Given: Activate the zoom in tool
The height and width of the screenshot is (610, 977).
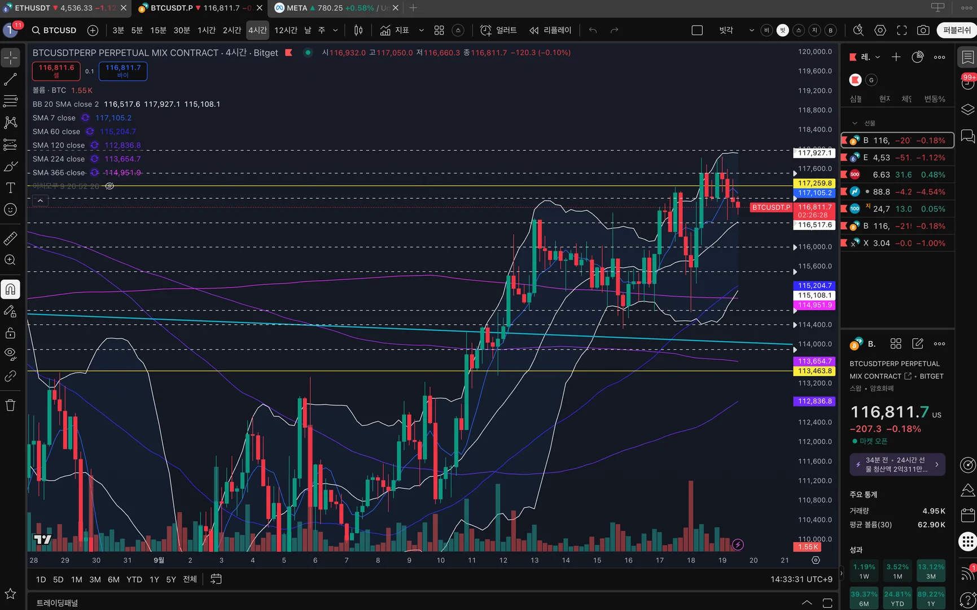Looking at the screenshot, I should [x=11, y=260].
